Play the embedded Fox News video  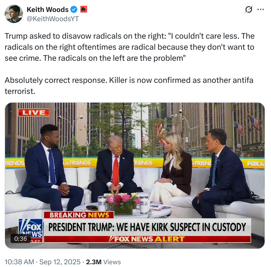click(135, 175)
